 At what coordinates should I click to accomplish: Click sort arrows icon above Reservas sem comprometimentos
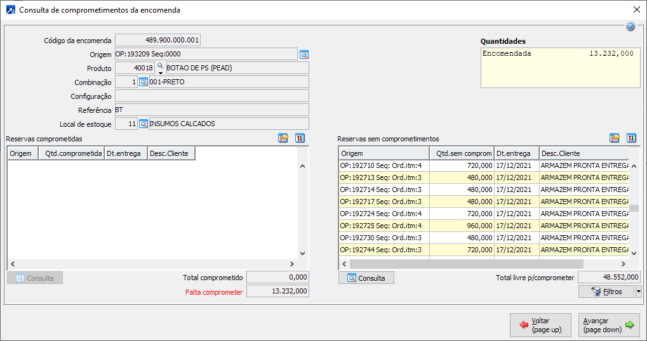tap(631, 138)
